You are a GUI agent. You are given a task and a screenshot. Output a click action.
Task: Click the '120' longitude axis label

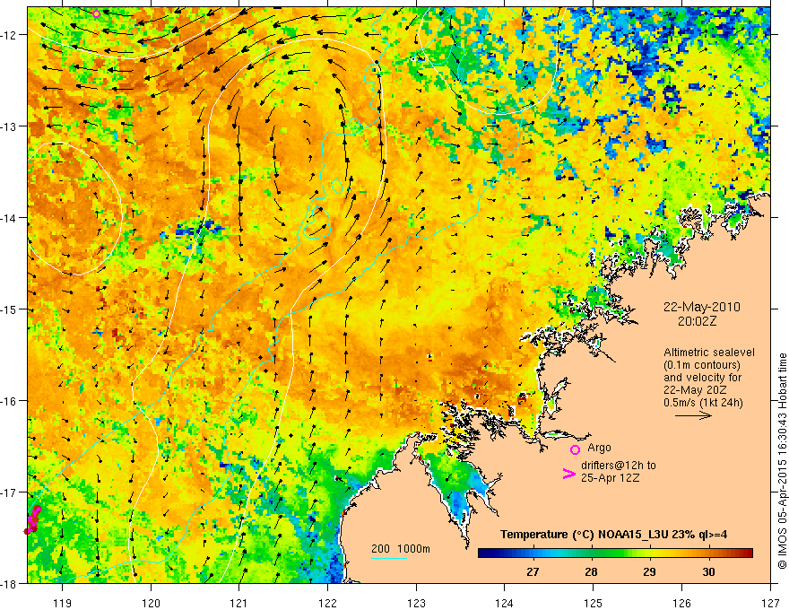tap(151, 603)
